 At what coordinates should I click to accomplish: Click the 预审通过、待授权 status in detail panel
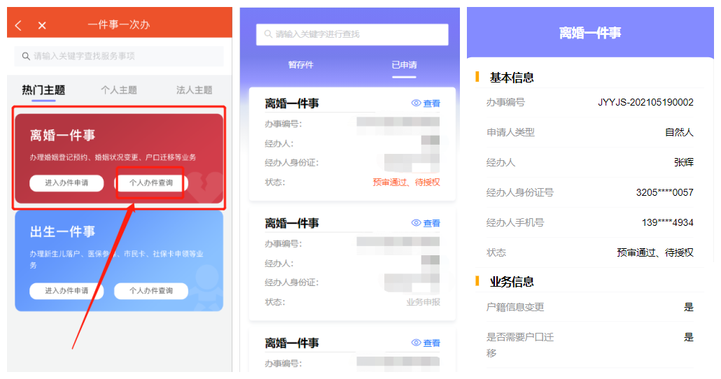[655, 252]
